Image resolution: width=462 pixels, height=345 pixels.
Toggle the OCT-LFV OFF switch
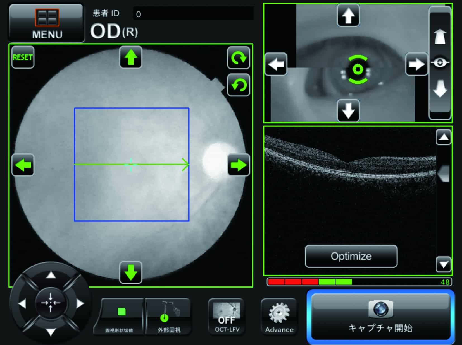pos(227,317)
